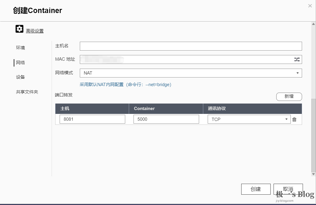Click the 取消 button

(288, 189)
